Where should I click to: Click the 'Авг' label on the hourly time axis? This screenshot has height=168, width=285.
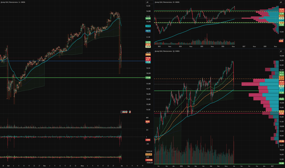click(x=122, y=166)
